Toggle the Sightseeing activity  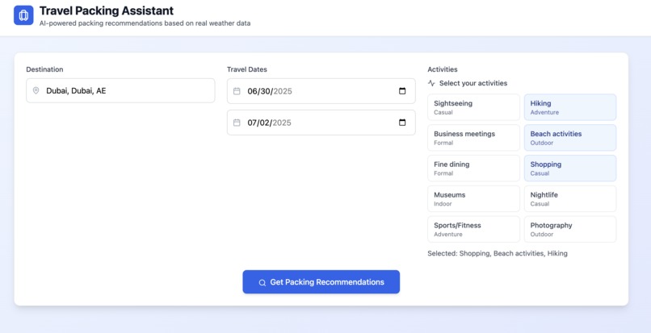tap(474, 107)
